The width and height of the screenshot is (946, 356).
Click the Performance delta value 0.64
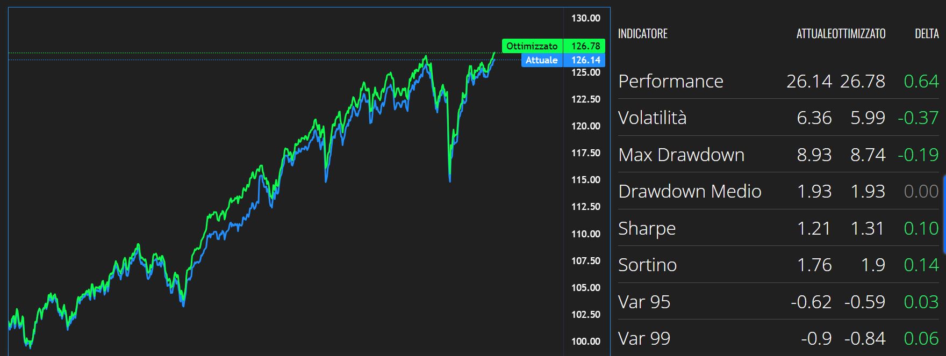tap(921, 81)
